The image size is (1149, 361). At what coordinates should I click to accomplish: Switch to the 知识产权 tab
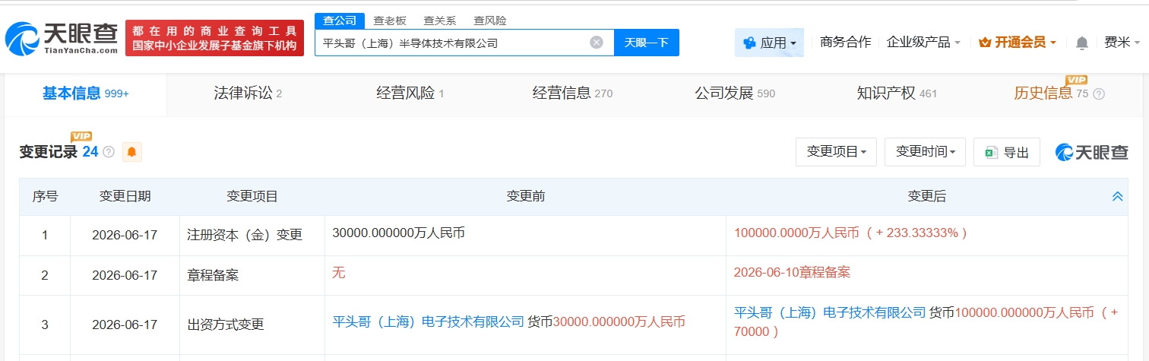(897, 93)
